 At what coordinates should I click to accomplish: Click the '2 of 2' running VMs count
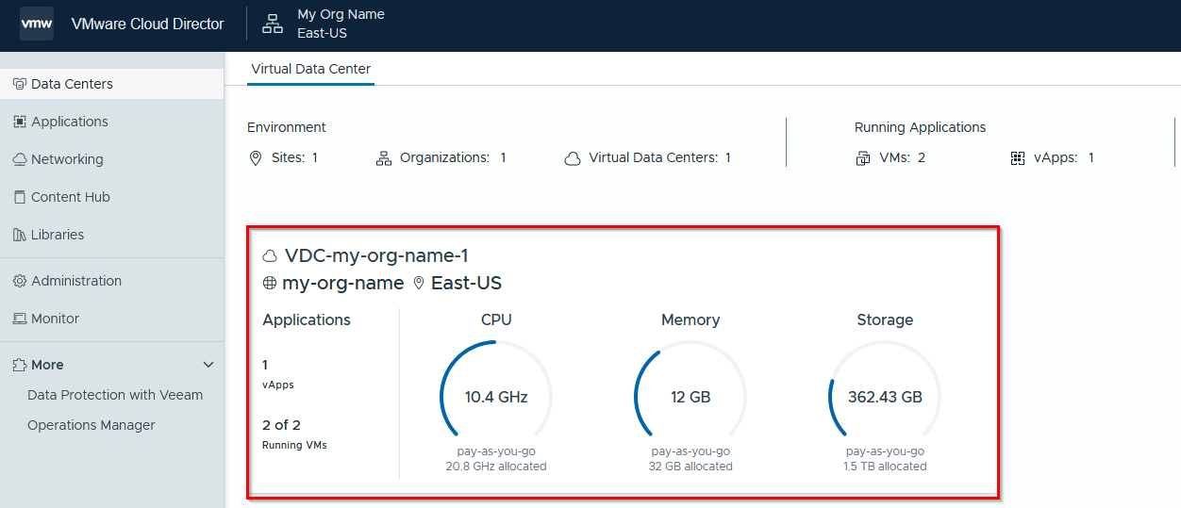pos(282,425)
